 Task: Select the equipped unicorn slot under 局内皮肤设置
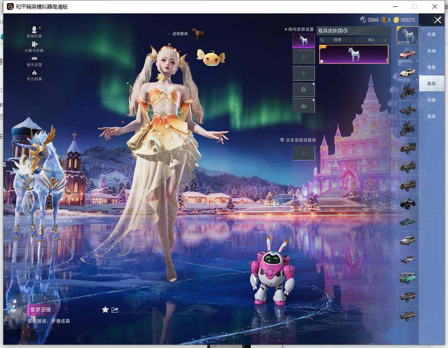pos(303,41)
